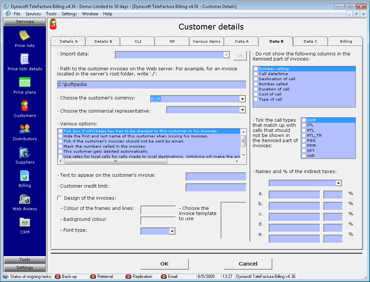Click the ongoing tasks status icon
This screenshot has width=370, height=282.
[x=6, y=276]
